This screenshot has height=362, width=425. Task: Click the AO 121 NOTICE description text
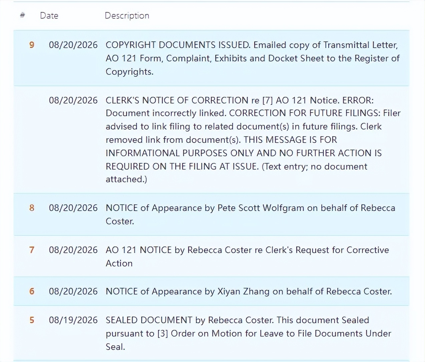tap(247, 256)
